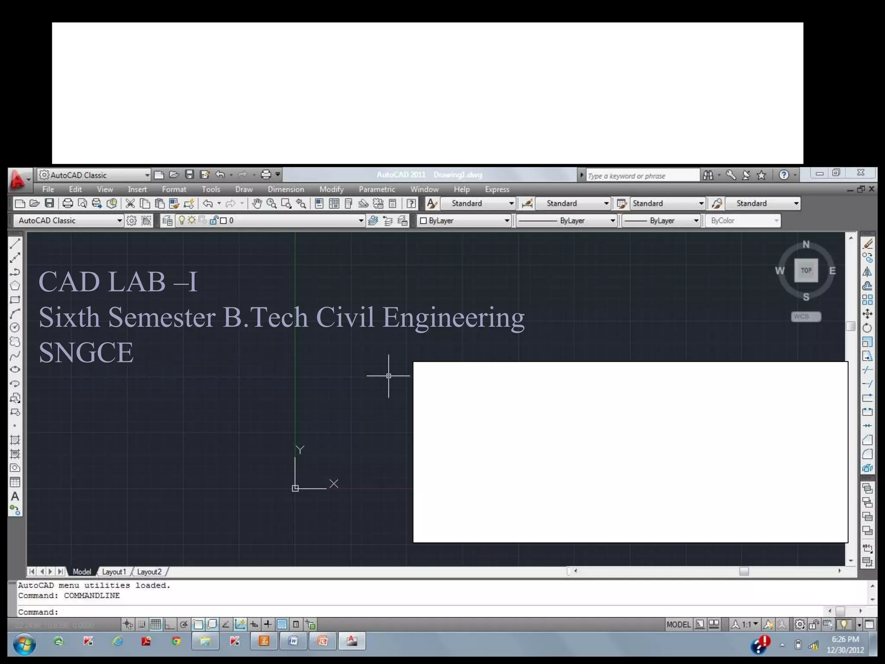
Task: Select the Erase tool in Modify toolbar
Action: pyautogui.click(x=867, y=244)
